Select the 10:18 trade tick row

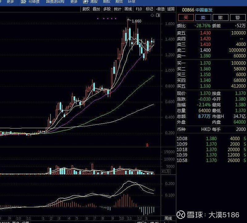click(211, 150)
